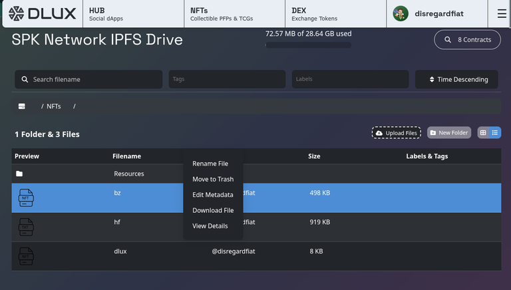Click the DLUX logo
This screenshot has width=511, height=290.
(x=43, y=14)
